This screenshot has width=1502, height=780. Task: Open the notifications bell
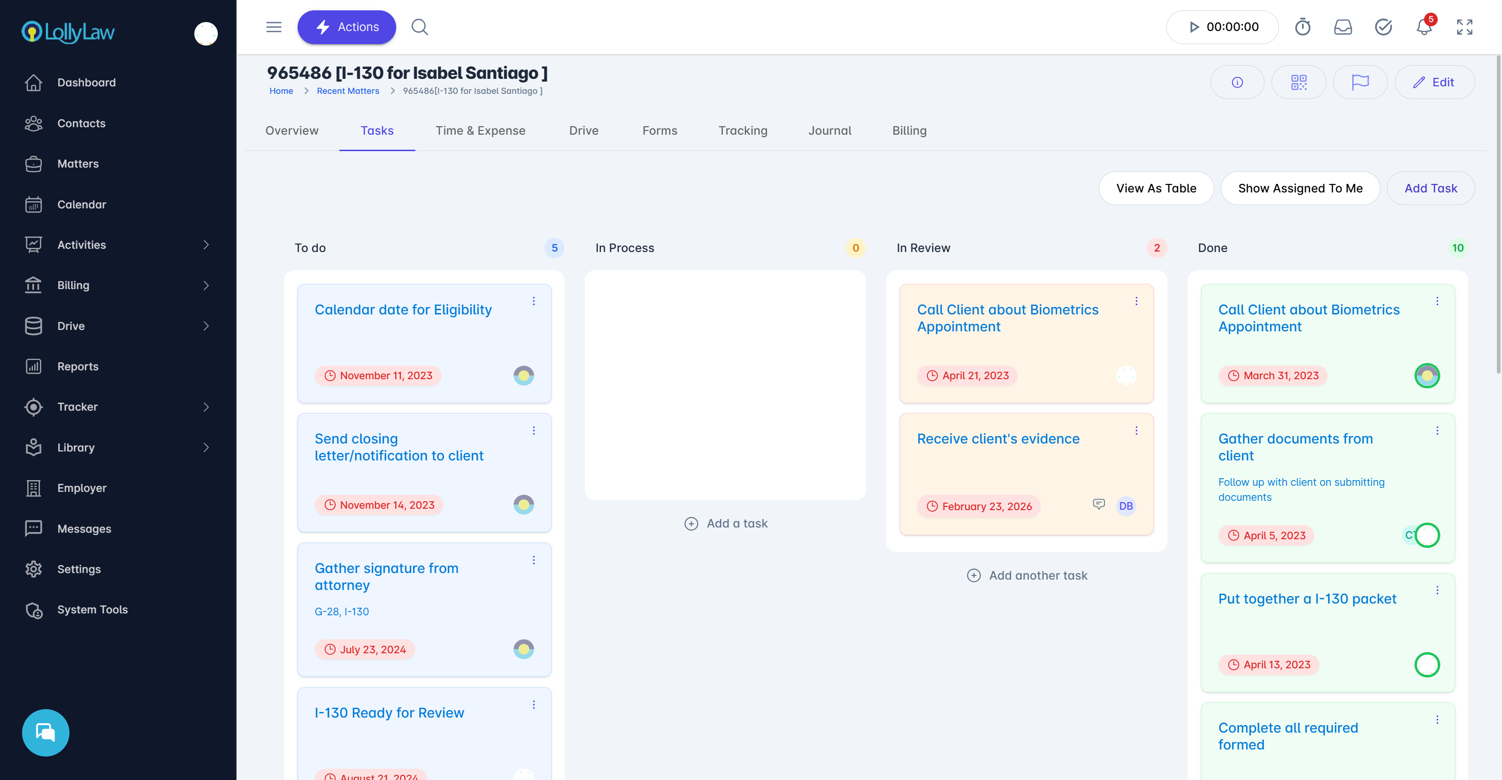pos(1424,27)
